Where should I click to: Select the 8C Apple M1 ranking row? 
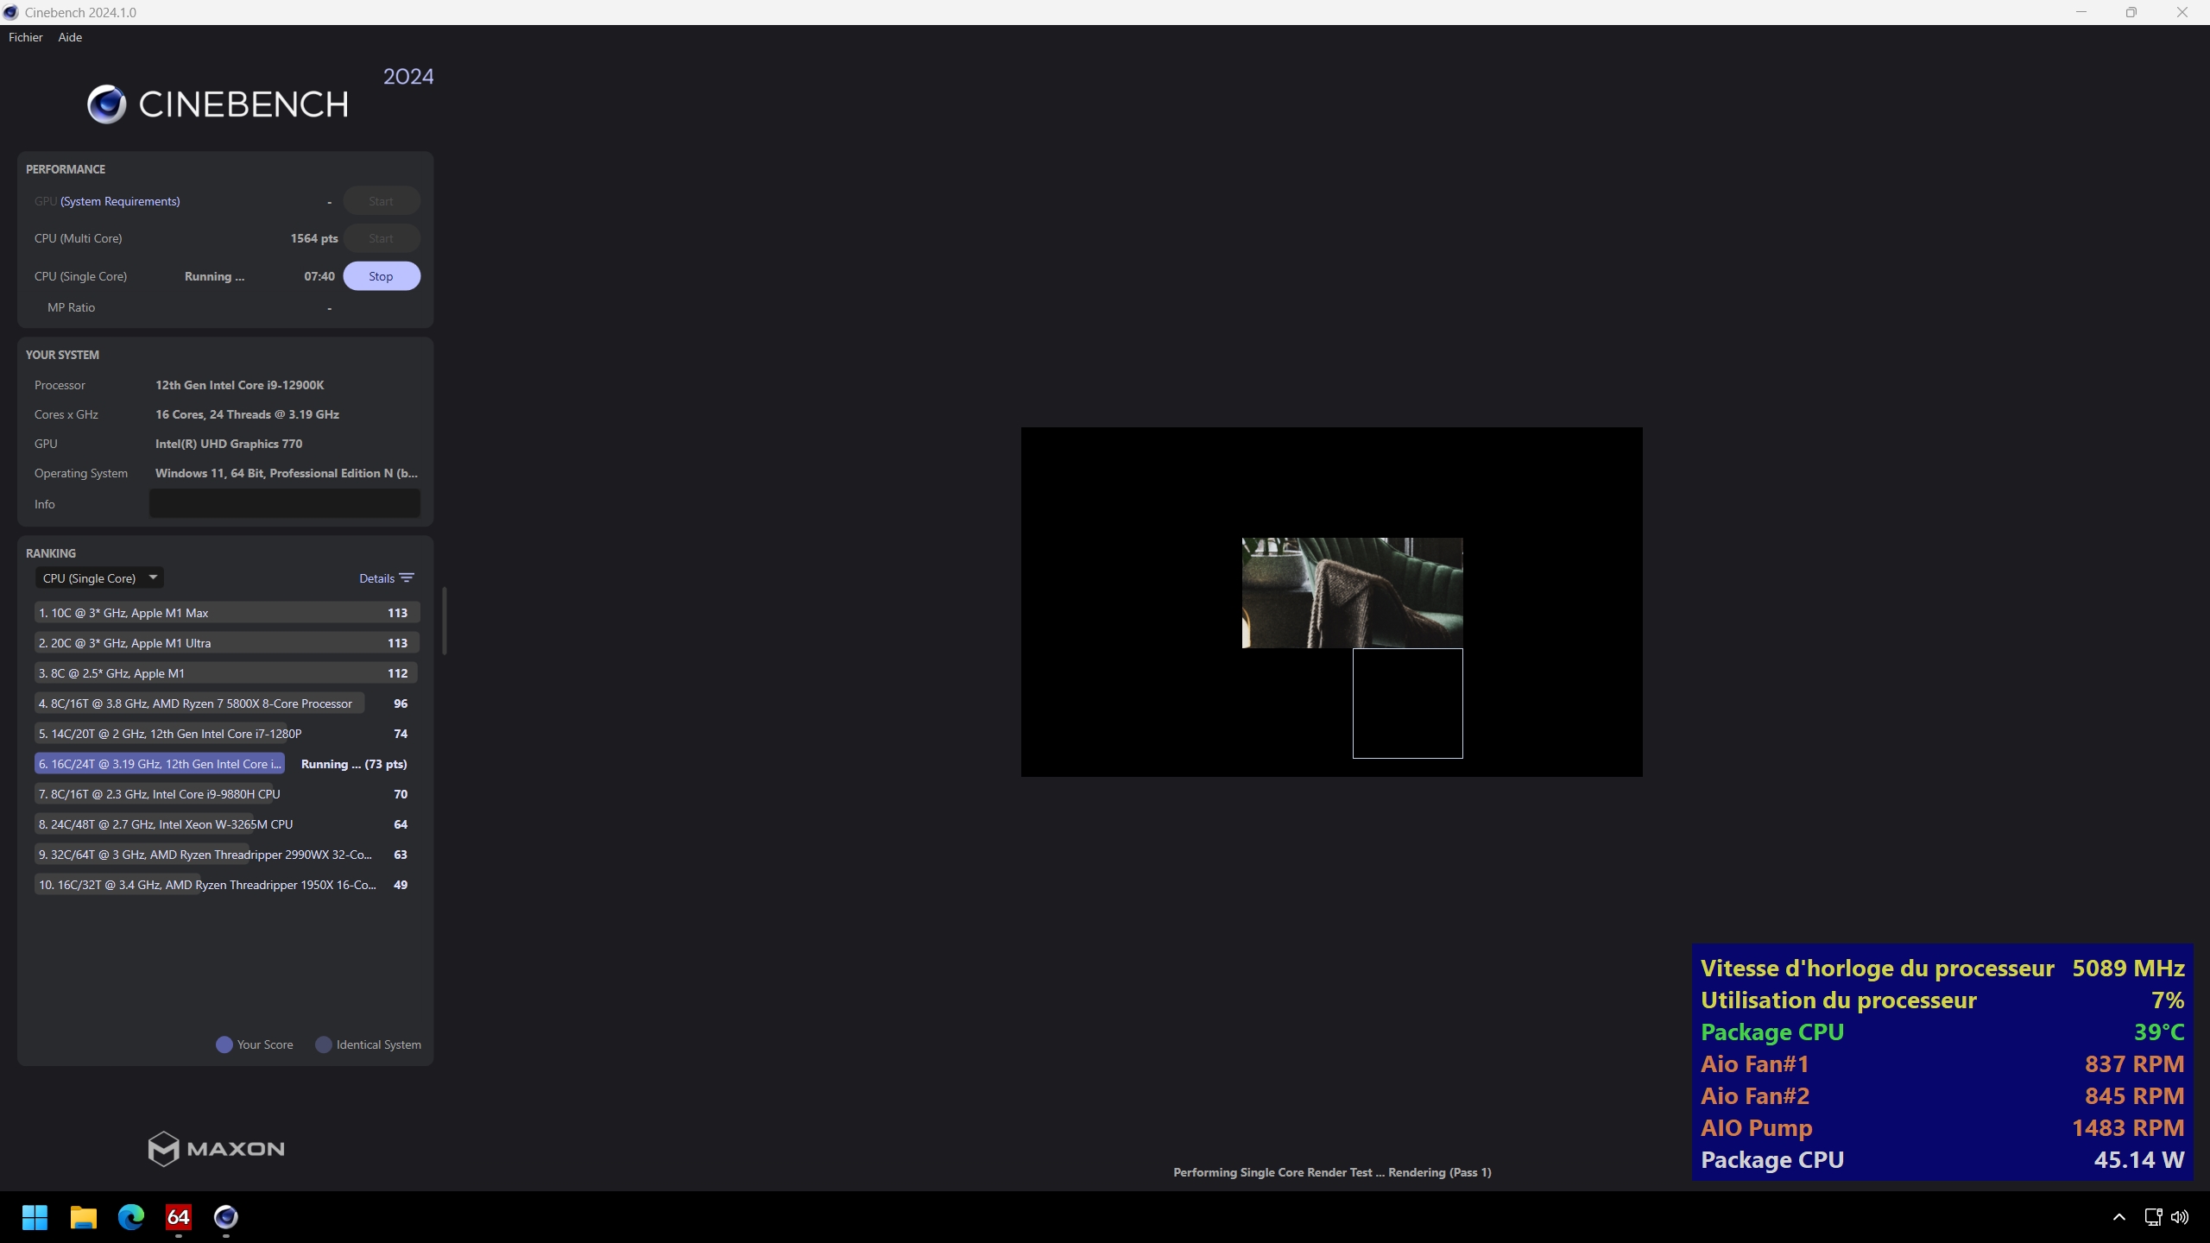(x=227, y=673)
